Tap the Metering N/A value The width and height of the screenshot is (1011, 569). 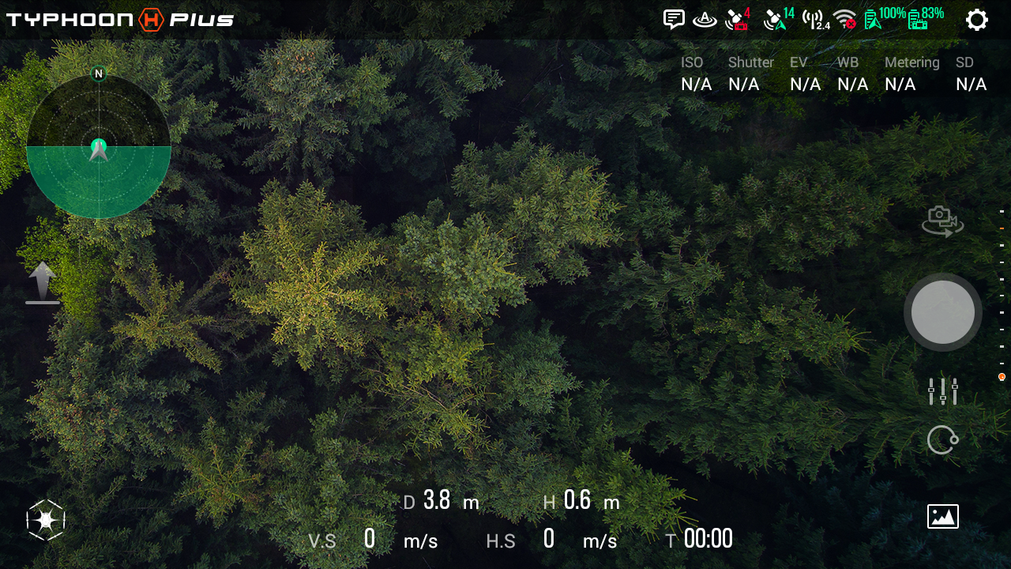pyautogui.click(x=900, y=85)
